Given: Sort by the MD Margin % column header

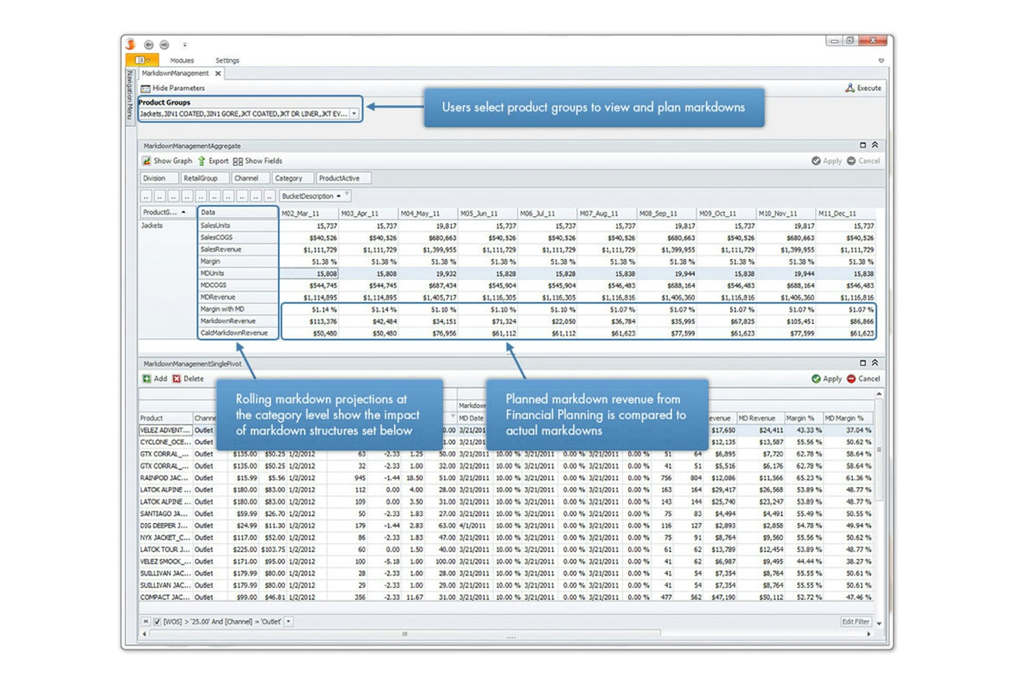Looking at the screenshot, I should pos(847,418).
